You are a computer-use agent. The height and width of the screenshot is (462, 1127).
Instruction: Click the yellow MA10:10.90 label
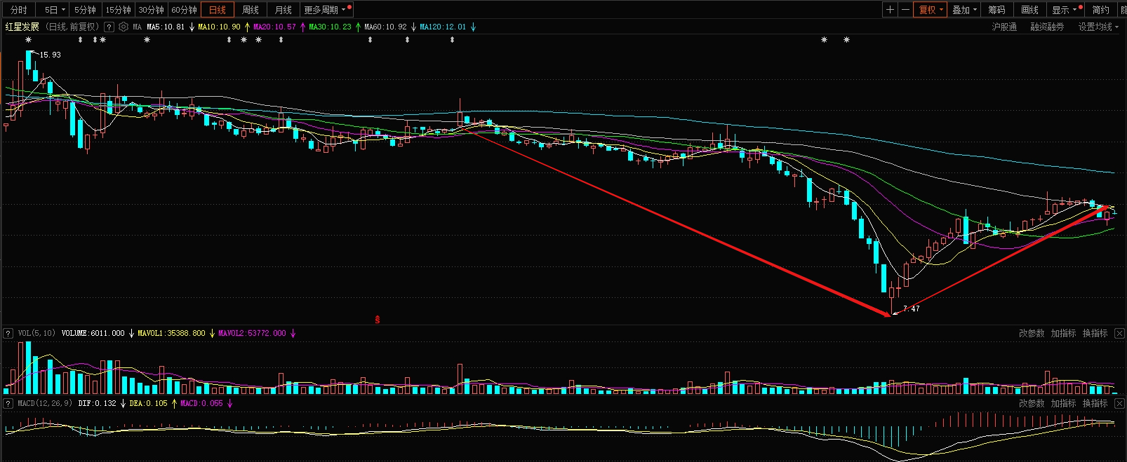click(219, 27)
